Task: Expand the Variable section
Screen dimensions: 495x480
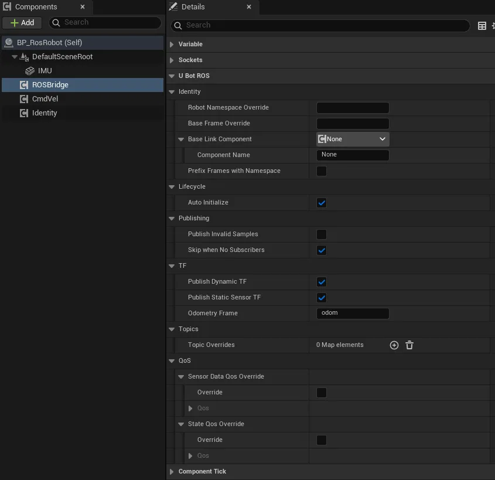Action: click(172, 44)
